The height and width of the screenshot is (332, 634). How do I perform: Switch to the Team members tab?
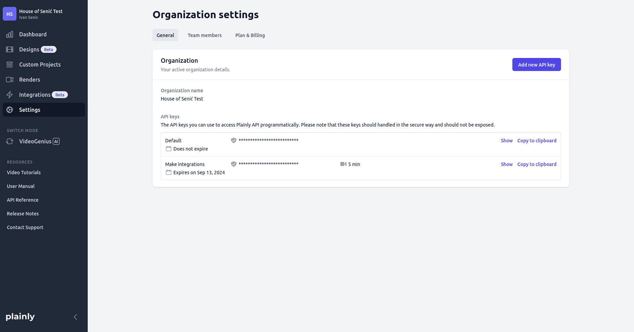pyautogui.click(x=205, y=35)
